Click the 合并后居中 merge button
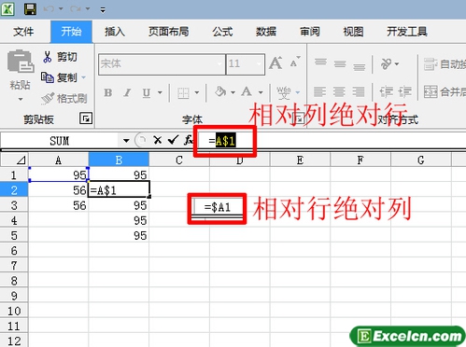 [x=445, y=91]
